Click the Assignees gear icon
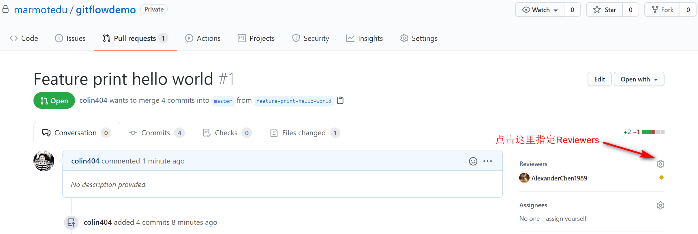Screen dimensions: 698x234 660,205
